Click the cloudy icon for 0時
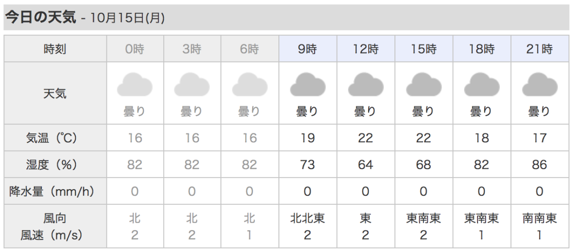The height and width of the screenshot is (251, 573). [135, 85]
